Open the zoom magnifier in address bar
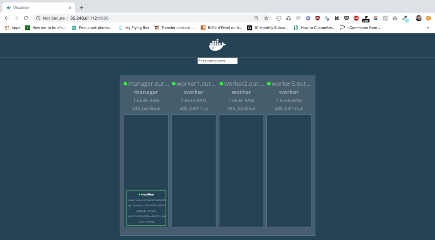Viewport: 435px width, 240px height. (256, 18)
